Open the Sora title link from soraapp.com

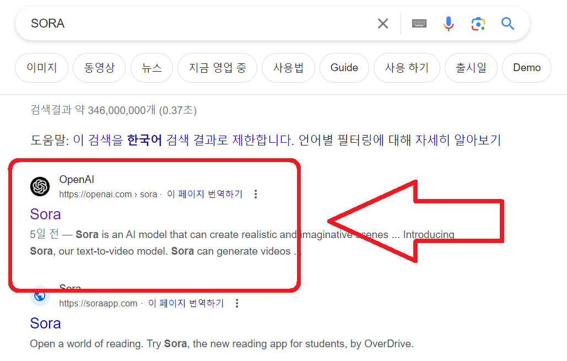click(45, 324)
